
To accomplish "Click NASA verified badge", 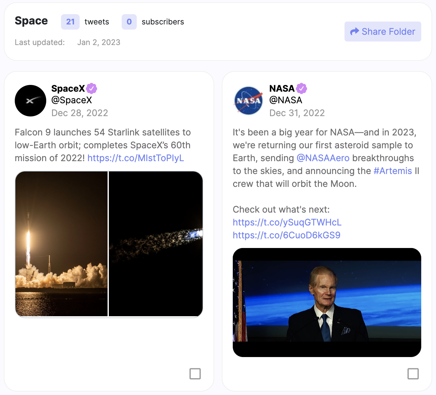I will (x=301, y=88).
